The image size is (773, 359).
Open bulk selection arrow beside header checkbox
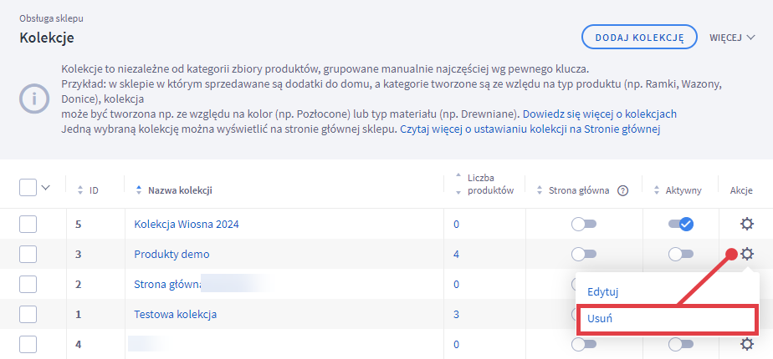coord(46,188)
